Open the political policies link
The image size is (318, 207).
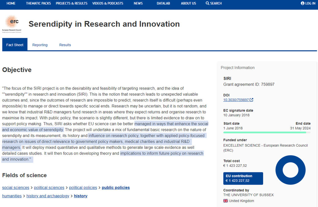(x=83, y=187)
